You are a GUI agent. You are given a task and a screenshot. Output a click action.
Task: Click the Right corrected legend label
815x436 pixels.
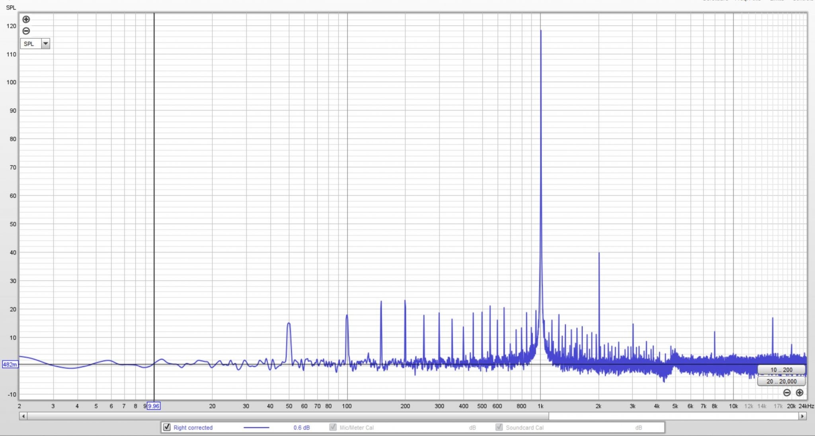tap(193, 428)
